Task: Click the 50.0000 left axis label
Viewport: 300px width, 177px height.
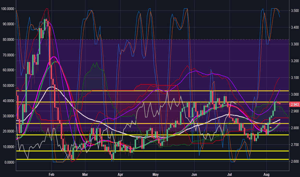Action: pos(8,86)
